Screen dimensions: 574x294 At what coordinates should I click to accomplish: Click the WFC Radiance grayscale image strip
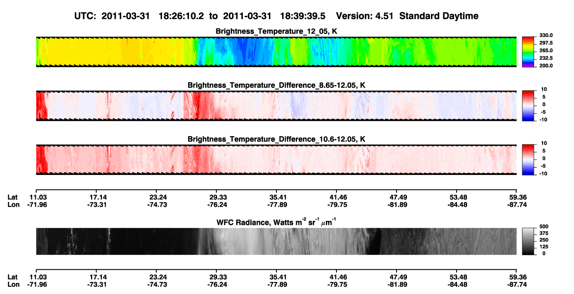[x=276, y=242]
